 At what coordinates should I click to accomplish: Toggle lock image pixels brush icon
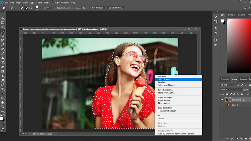pos(231,94)
